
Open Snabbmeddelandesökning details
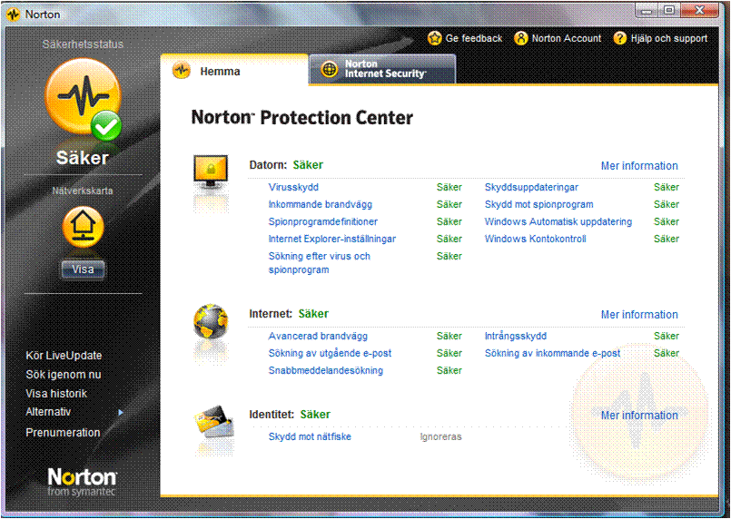tap(326, 370)
